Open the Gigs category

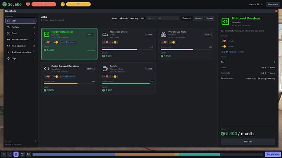pyautogui.click(x=21, y=58)
